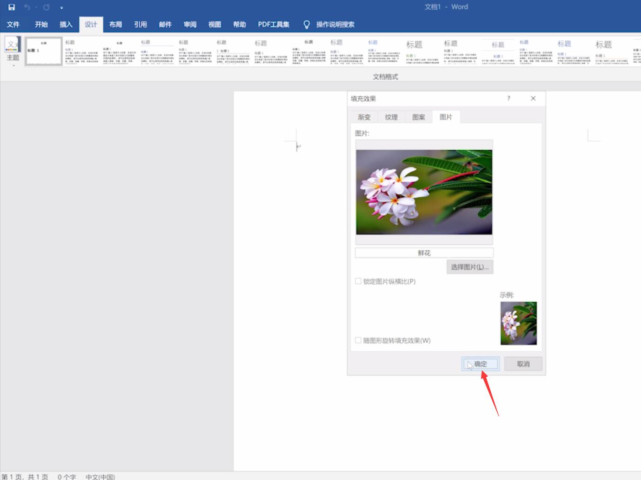This screenshot has height=480, width=641.
Task: Select the first document style set thumbnail
Action: point(44,51)
